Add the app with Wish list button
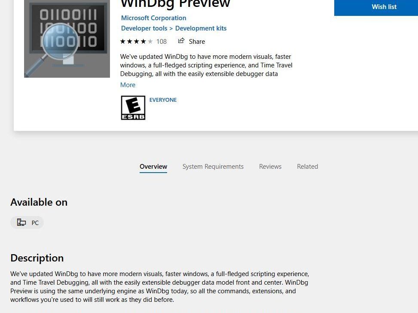Image resolution: width=418 pixels, height=313 pixels. [x=376, y=7]
